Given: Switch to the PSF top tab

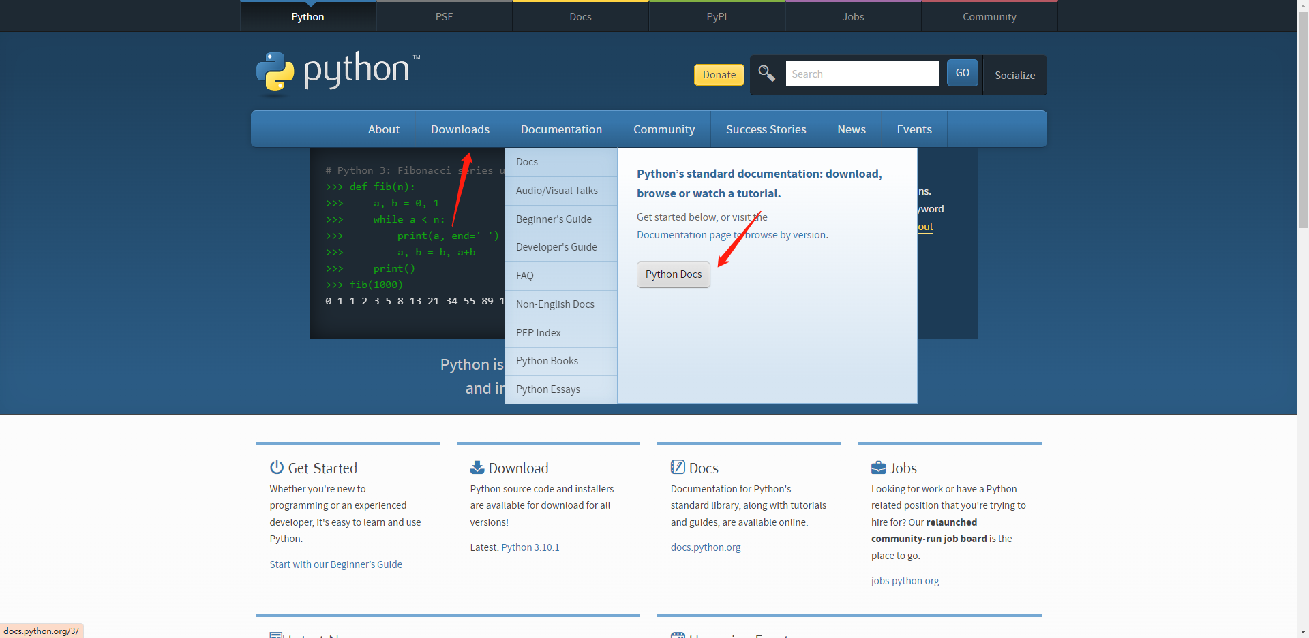Looking at the screenshot, I should pos(445,16).
